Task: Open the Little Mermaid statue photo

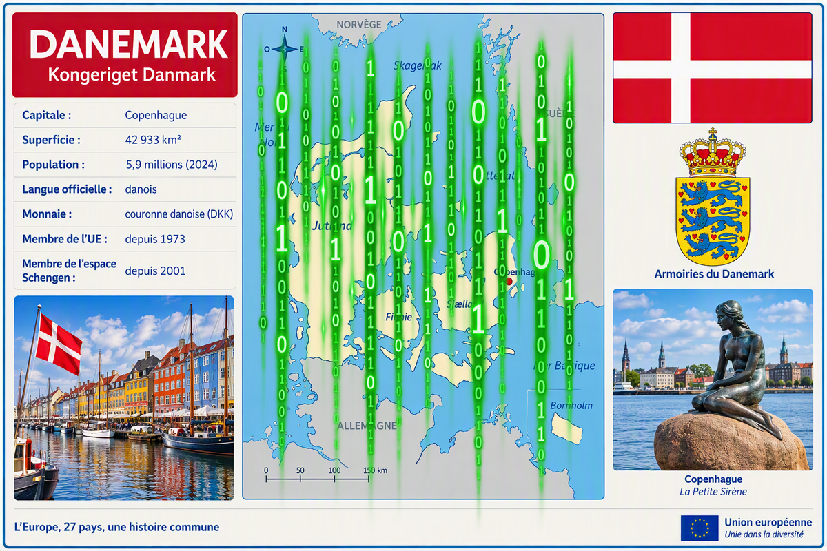Action: point(713,380)
